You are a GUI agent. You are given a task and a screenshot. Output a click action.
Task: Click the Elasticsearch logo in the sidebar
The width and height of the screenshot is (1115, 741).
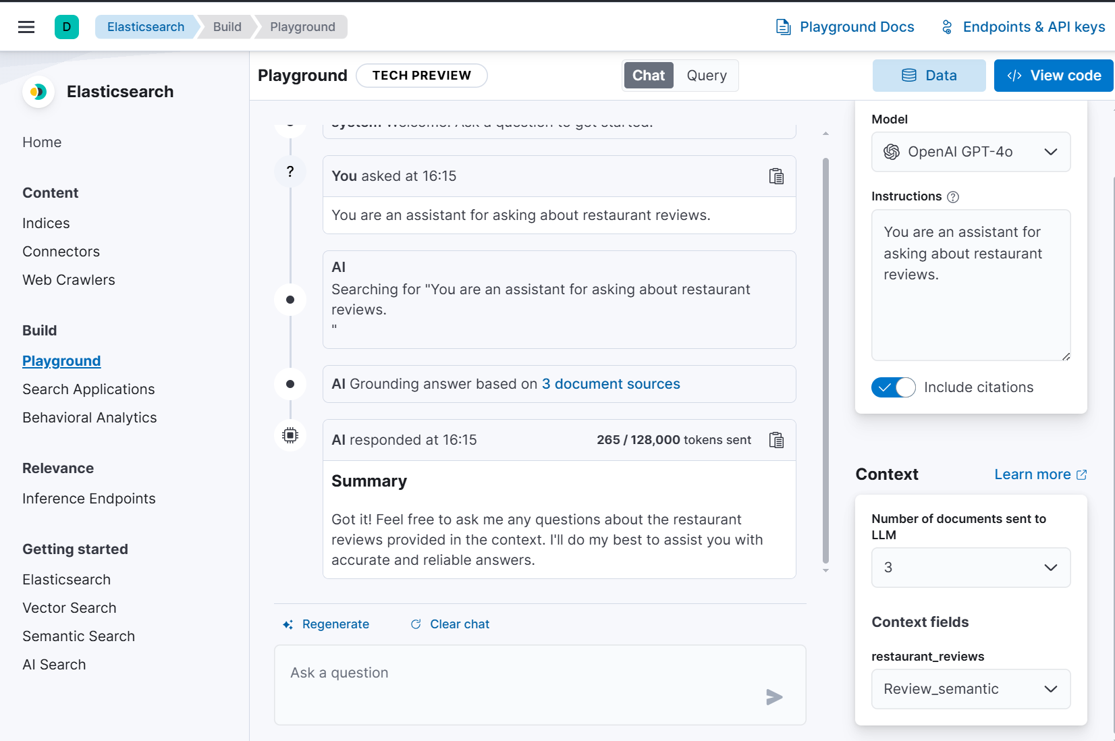click(x=38, y=92)
